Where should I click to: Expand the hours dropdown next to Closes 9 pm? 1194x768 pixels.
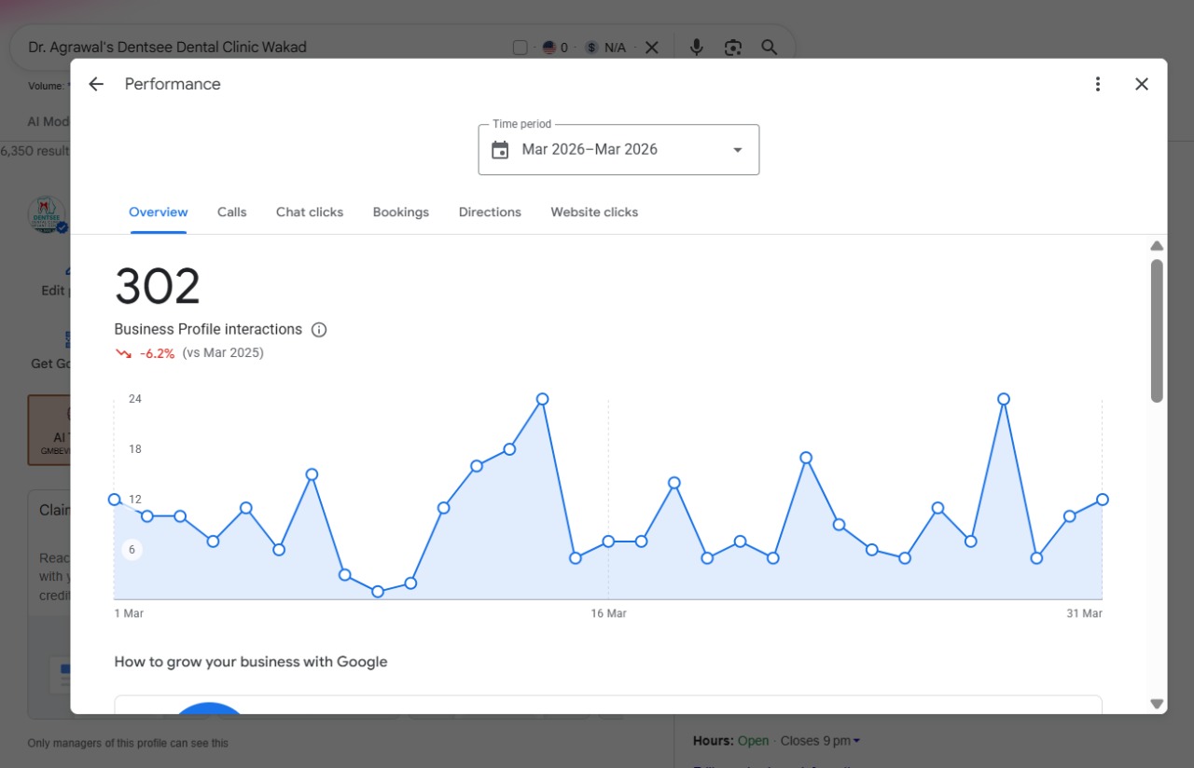click(856, 741)
